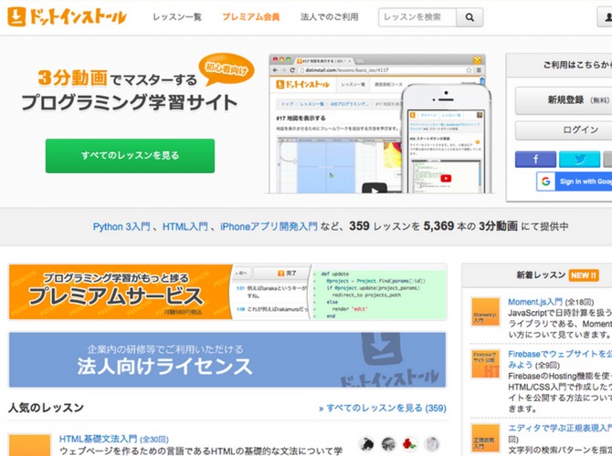Open the Python 3入門 link
This screenshot has width=612, height=456.
pyautogui.click(x=121, y=226)
